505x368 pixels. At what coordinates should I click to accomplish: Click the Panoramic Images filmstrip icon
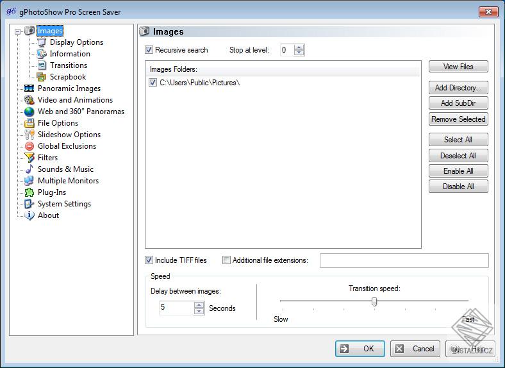pyautogui.click(x=29, y=88)
